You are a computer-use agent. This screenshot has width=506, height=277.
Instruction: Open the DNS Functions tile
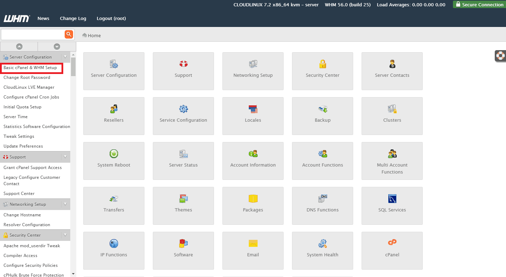[323, 206]
